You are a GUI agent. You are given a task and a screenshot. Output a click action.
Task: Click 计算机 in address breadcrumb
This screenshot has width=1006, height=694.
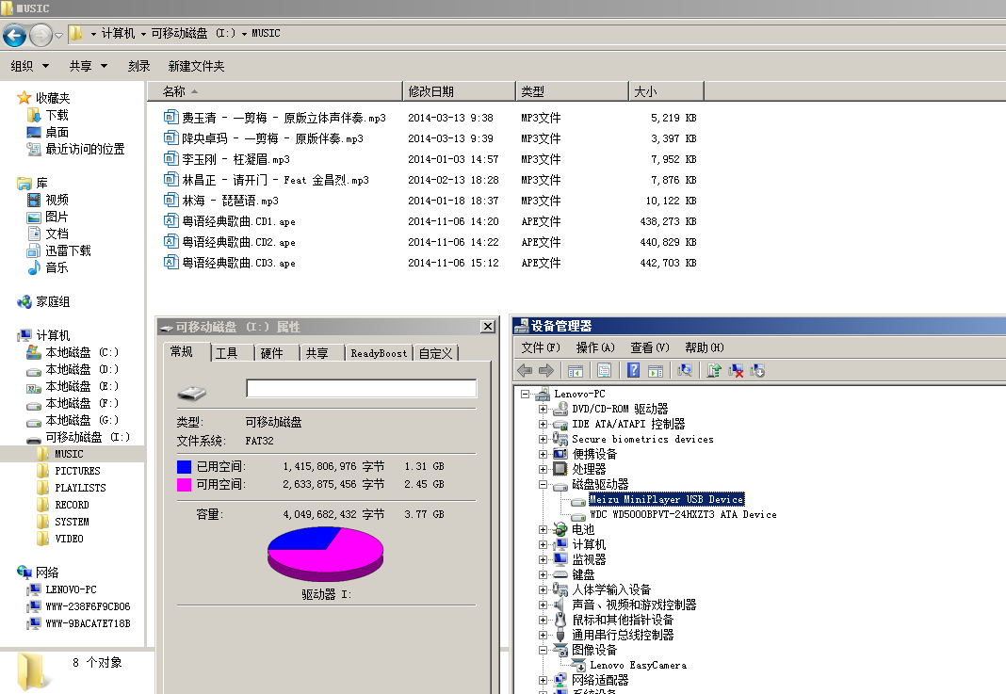coord(118,33)
